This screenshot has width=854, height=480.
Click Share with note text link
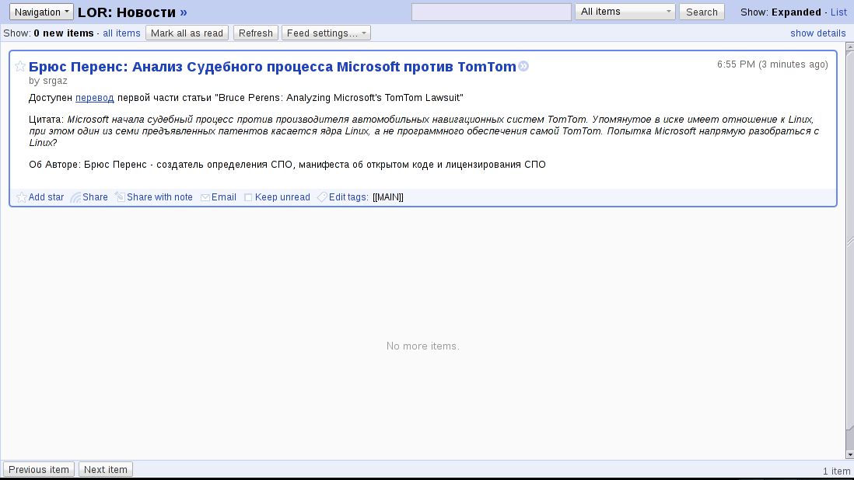pos(159,197)
